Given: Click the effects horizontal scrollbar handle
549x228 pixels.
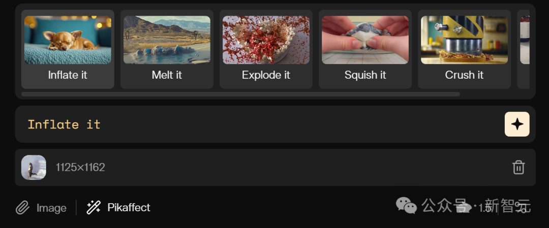Looking at the screenshot, I should pos(240,94).
